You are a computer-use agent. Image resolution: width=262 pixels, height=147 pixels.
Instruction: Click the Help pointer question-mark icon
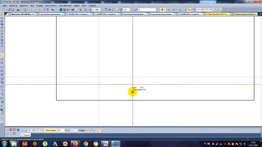coord(73,10)
